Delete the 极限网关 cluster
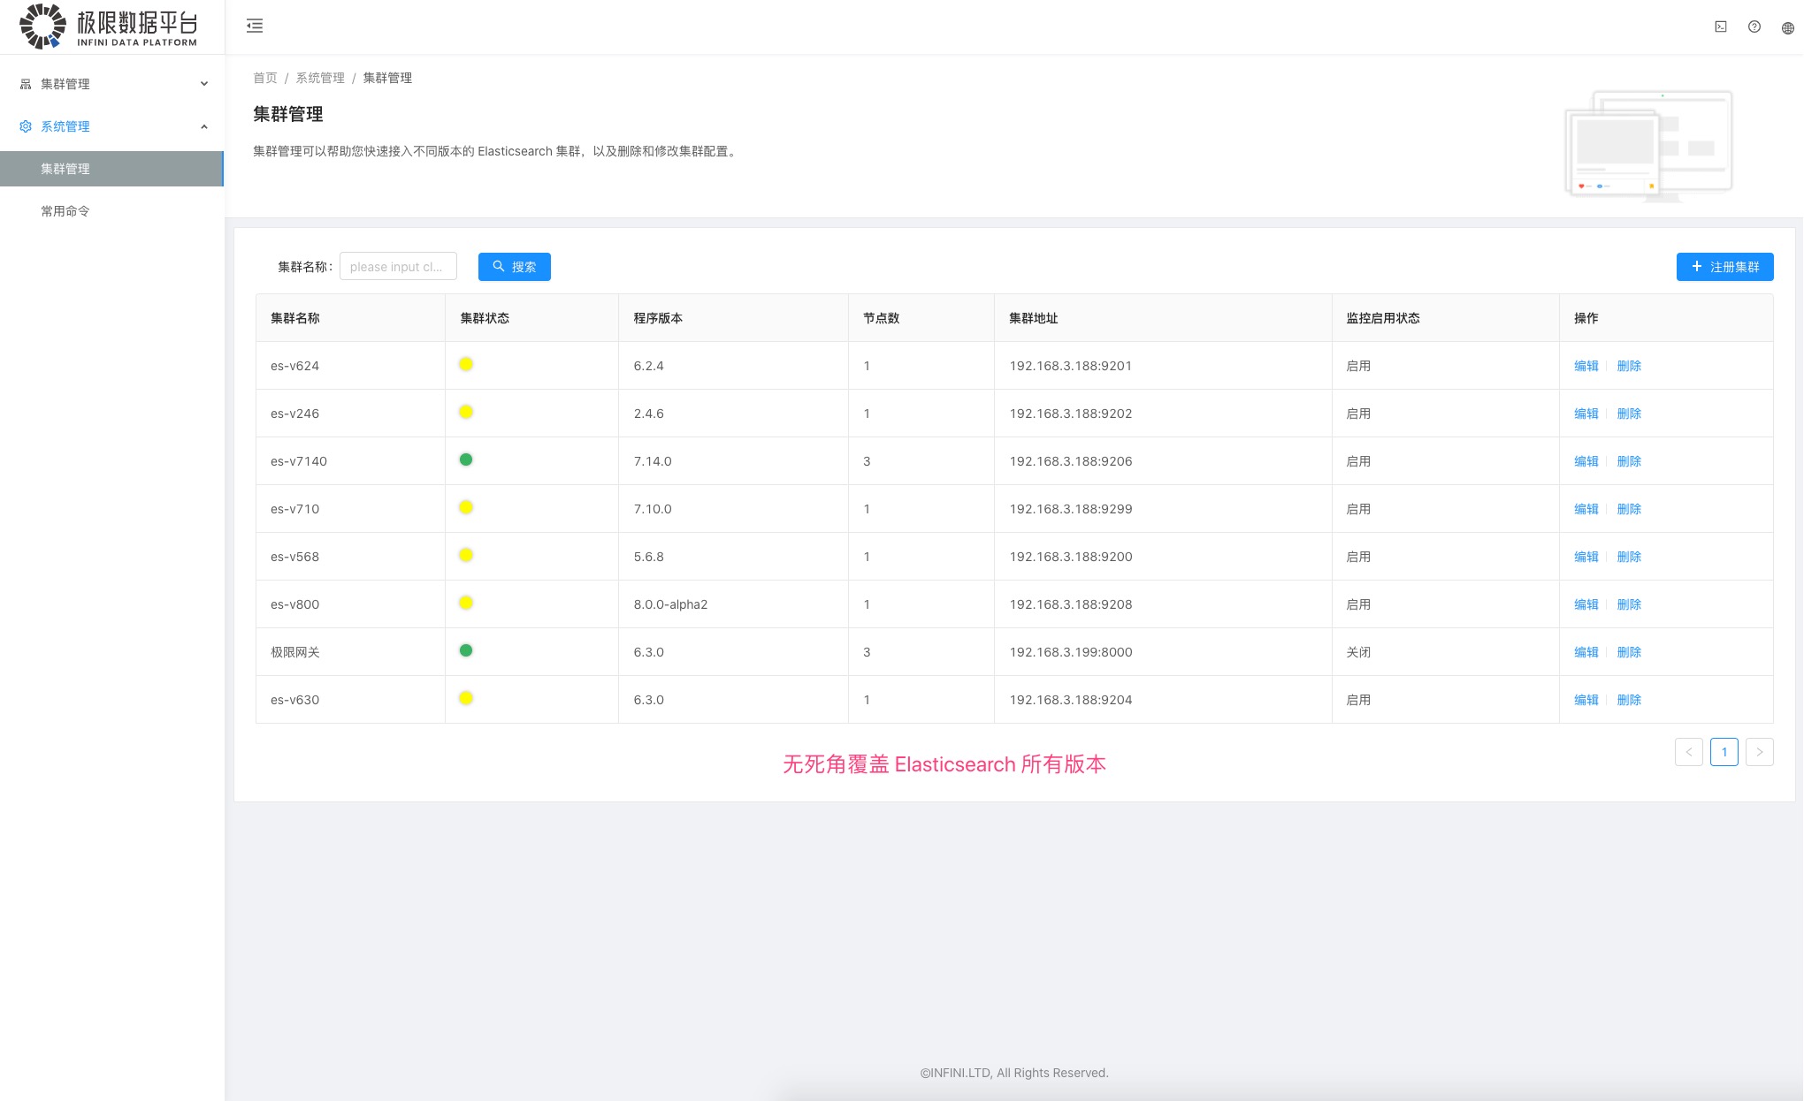1804x1101 pixels. pos(1629,652)
